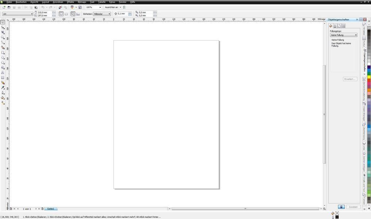Select the Rectangle tool
The height and width of the screenshot is (219, 371).
(3, 53)
